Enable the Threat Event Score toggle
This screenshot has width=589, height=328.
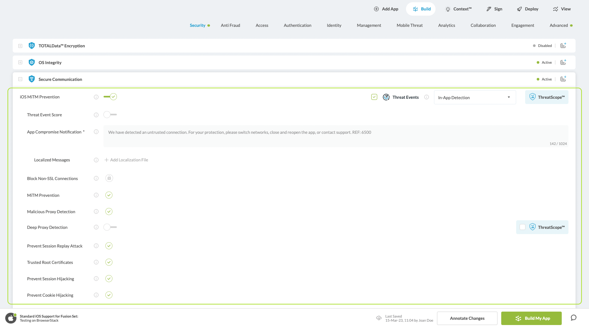(x=110, y=115)
